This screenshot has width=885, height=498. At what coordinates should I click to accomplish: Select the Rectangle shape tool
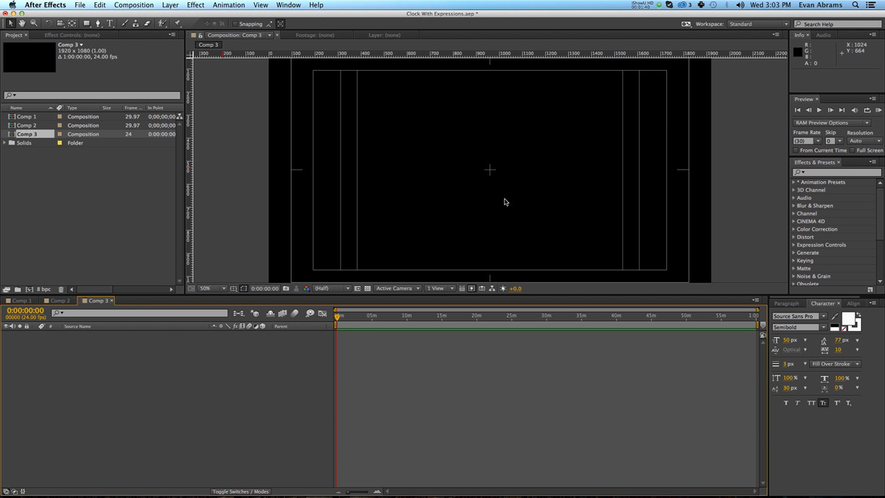click(x=87, y=22)
